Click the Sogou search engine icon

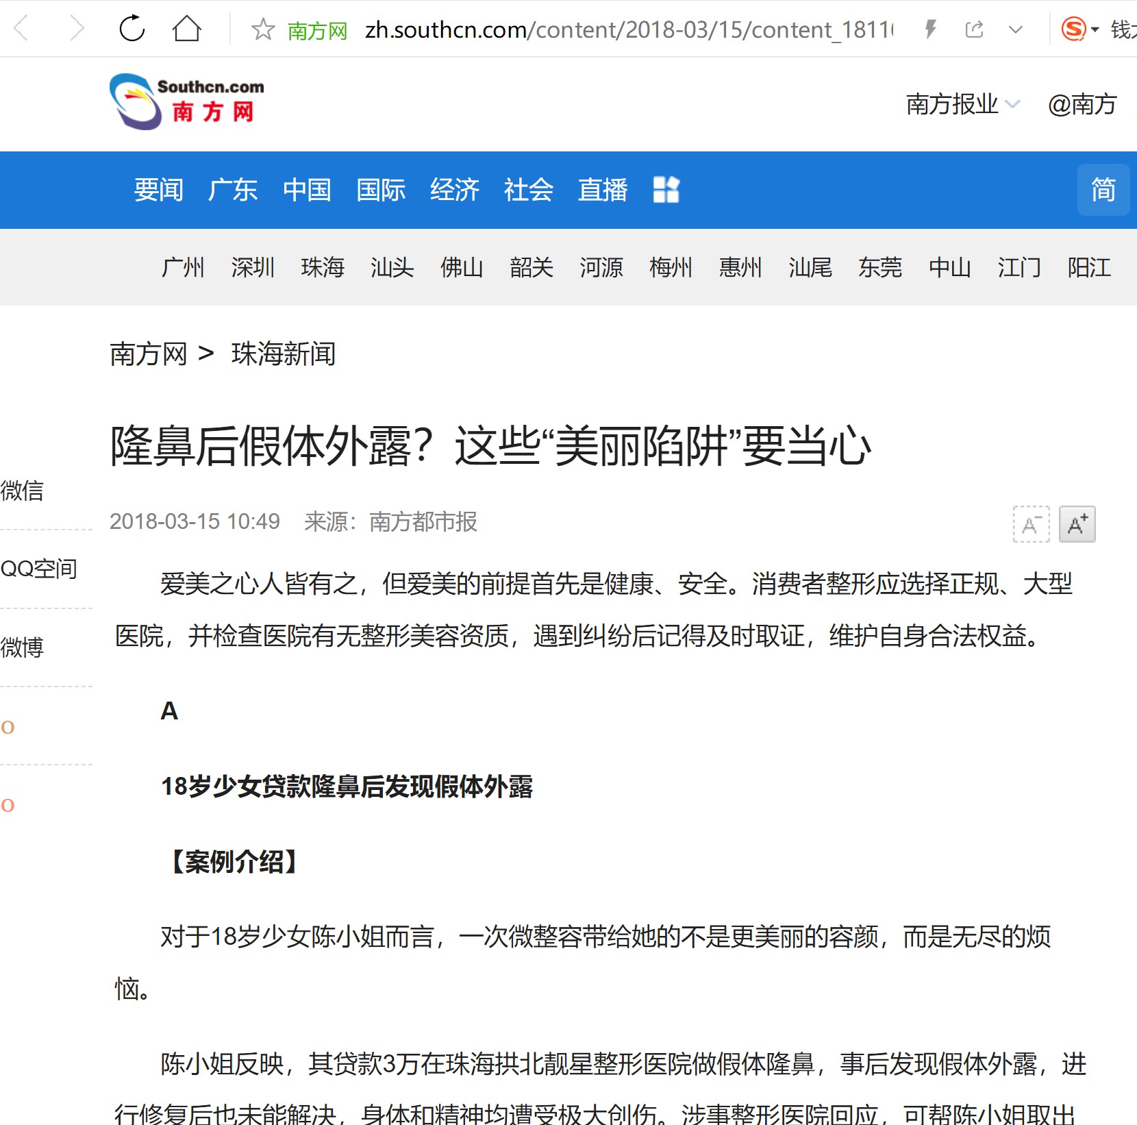tap(1073, 29)
